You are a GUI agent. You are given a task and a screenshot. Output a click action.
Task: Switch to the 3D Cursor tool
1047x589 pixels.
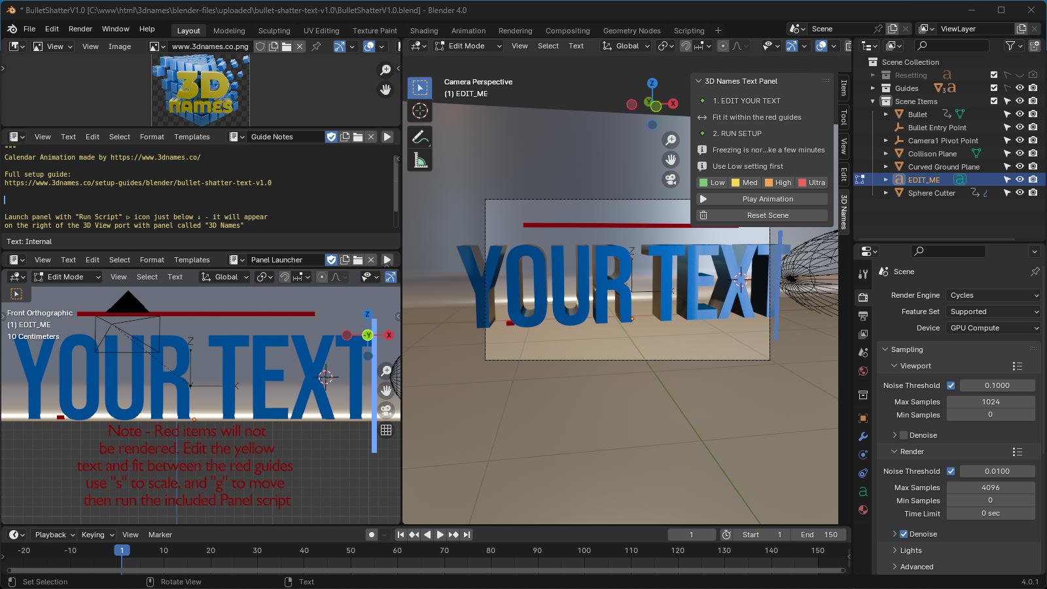point(419,111)
